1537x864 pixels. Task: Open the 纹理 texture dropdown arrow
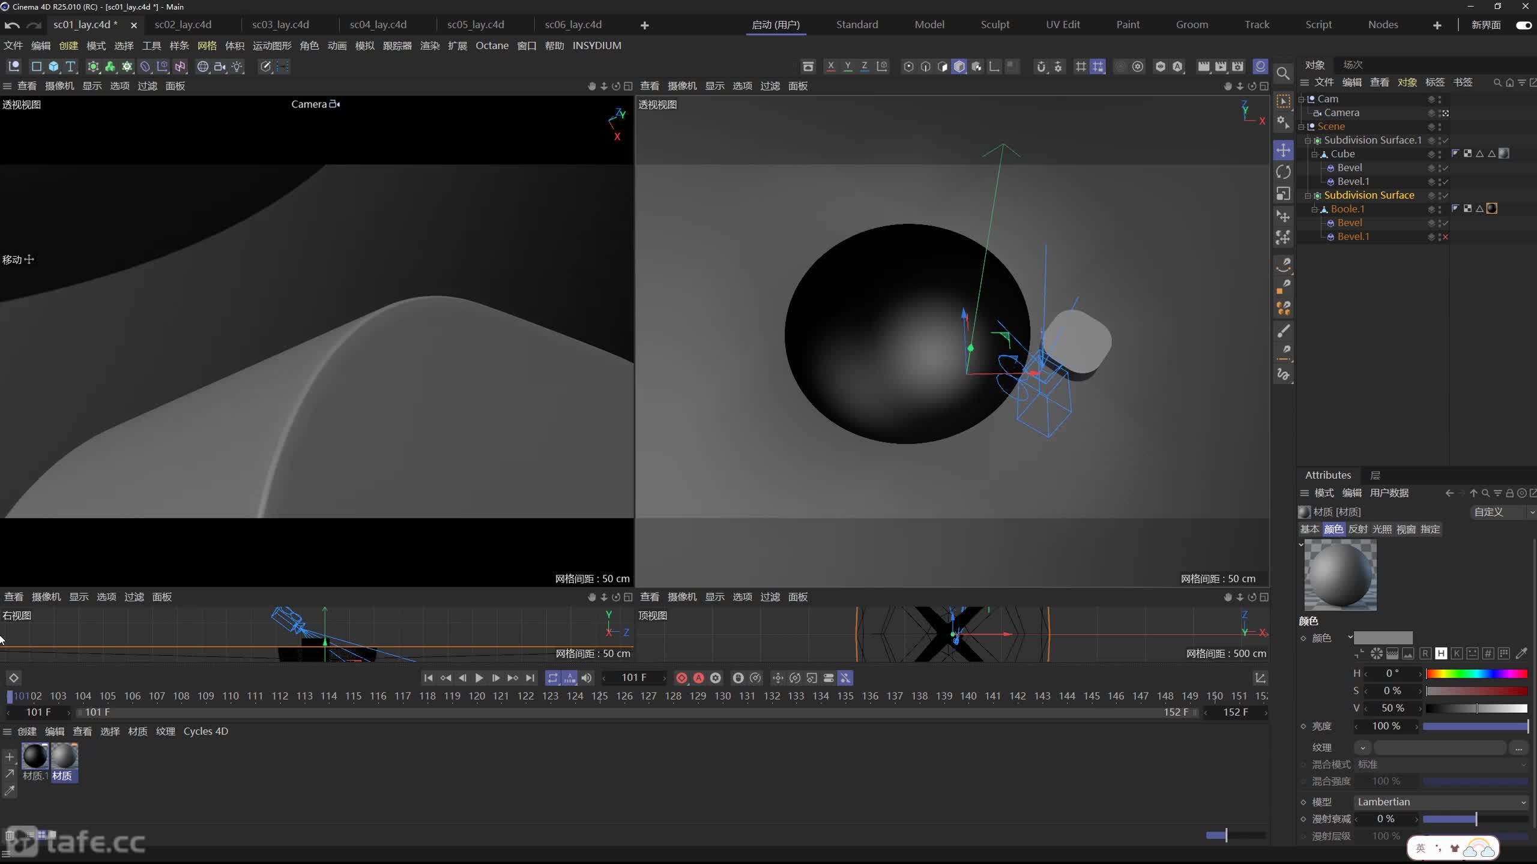[1363, 748]
